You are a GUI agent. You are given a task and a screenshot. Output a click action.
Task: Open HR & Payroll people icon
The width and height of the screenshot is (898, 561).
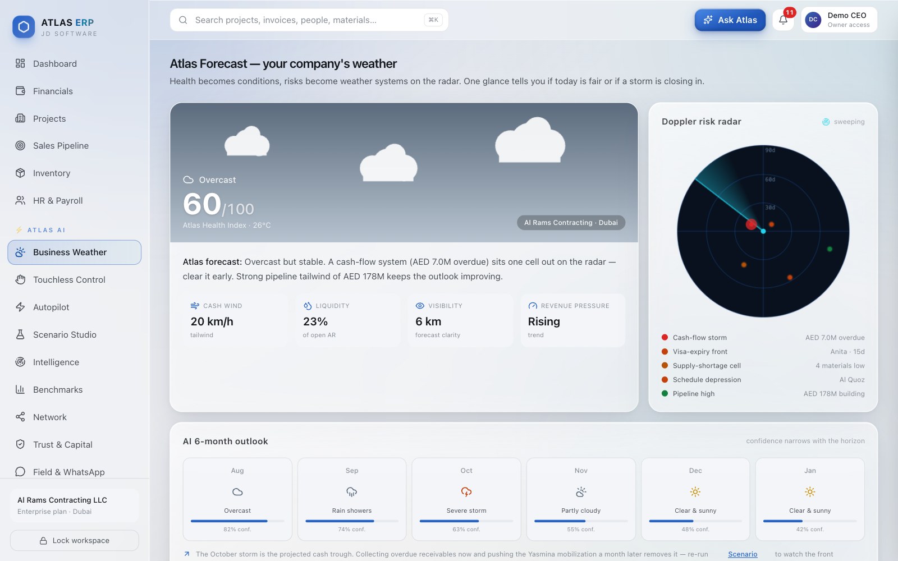[20, 200]
